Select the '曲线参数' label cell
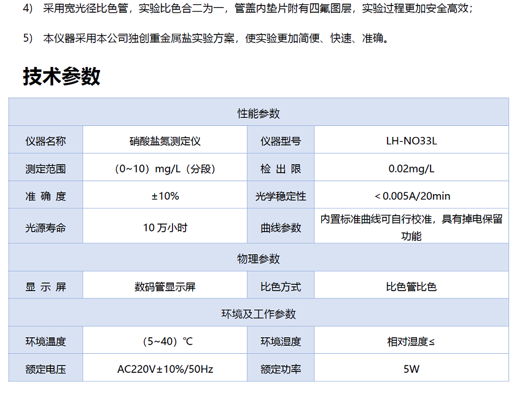Viewport: 522px width, 398px height. click(281, 226)
